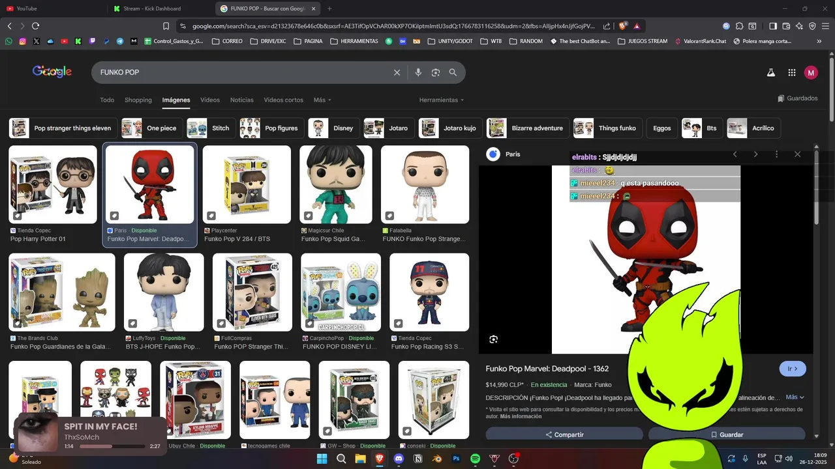Go back with the browser back arrow

tap(9, 26)
